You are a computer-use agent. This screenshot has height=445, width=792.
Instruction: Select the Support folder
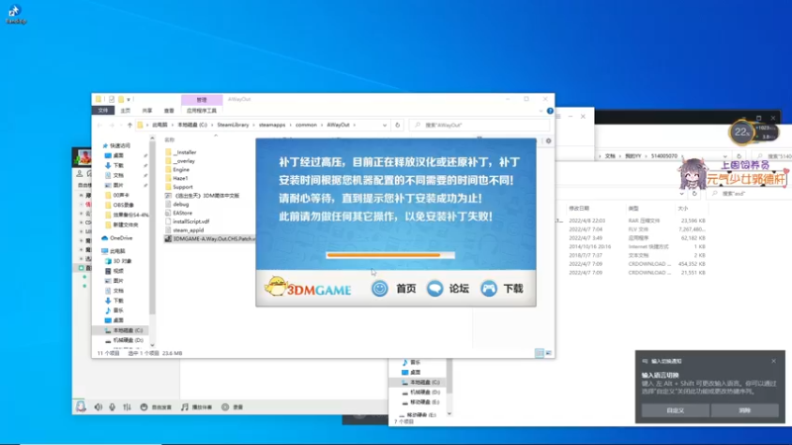[179, 187]
